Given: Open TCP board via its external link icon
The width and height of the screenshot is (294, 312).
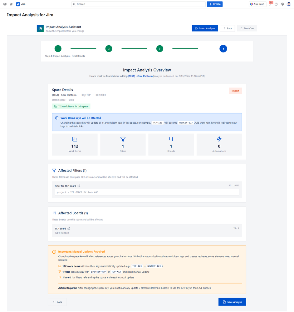Looking at the screenshot, I should coord(69,228).
